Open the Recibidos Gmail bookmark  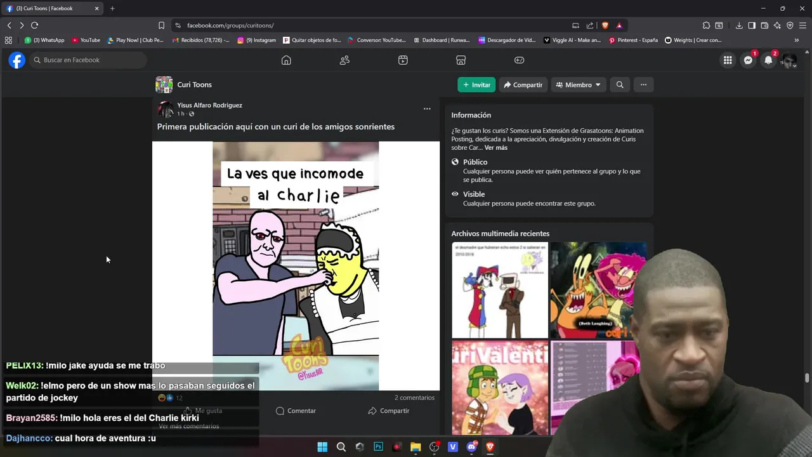pos(201,40)
